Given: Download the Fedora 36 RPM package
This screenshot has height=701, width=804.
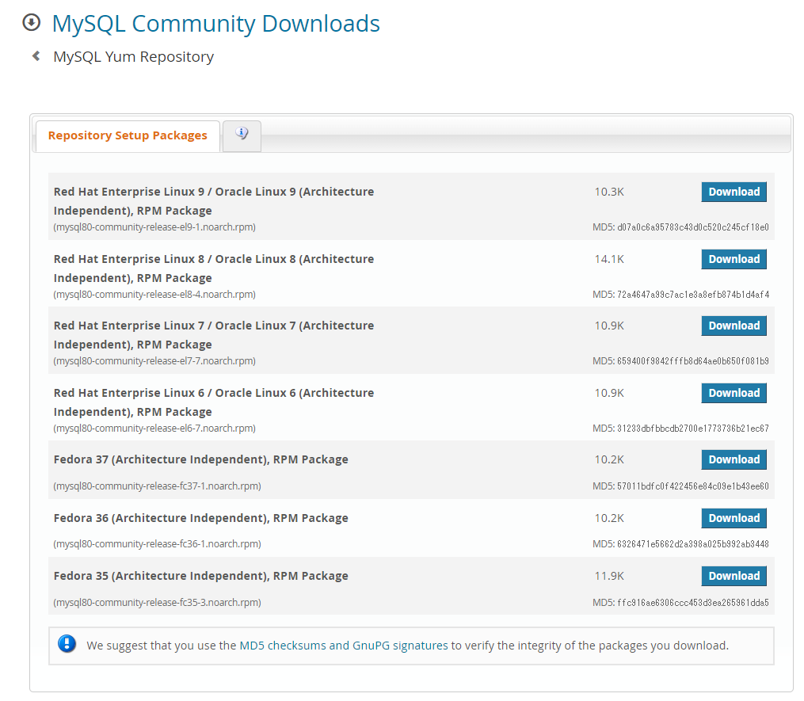Looking at the screenshot, I should pos(734,518).
